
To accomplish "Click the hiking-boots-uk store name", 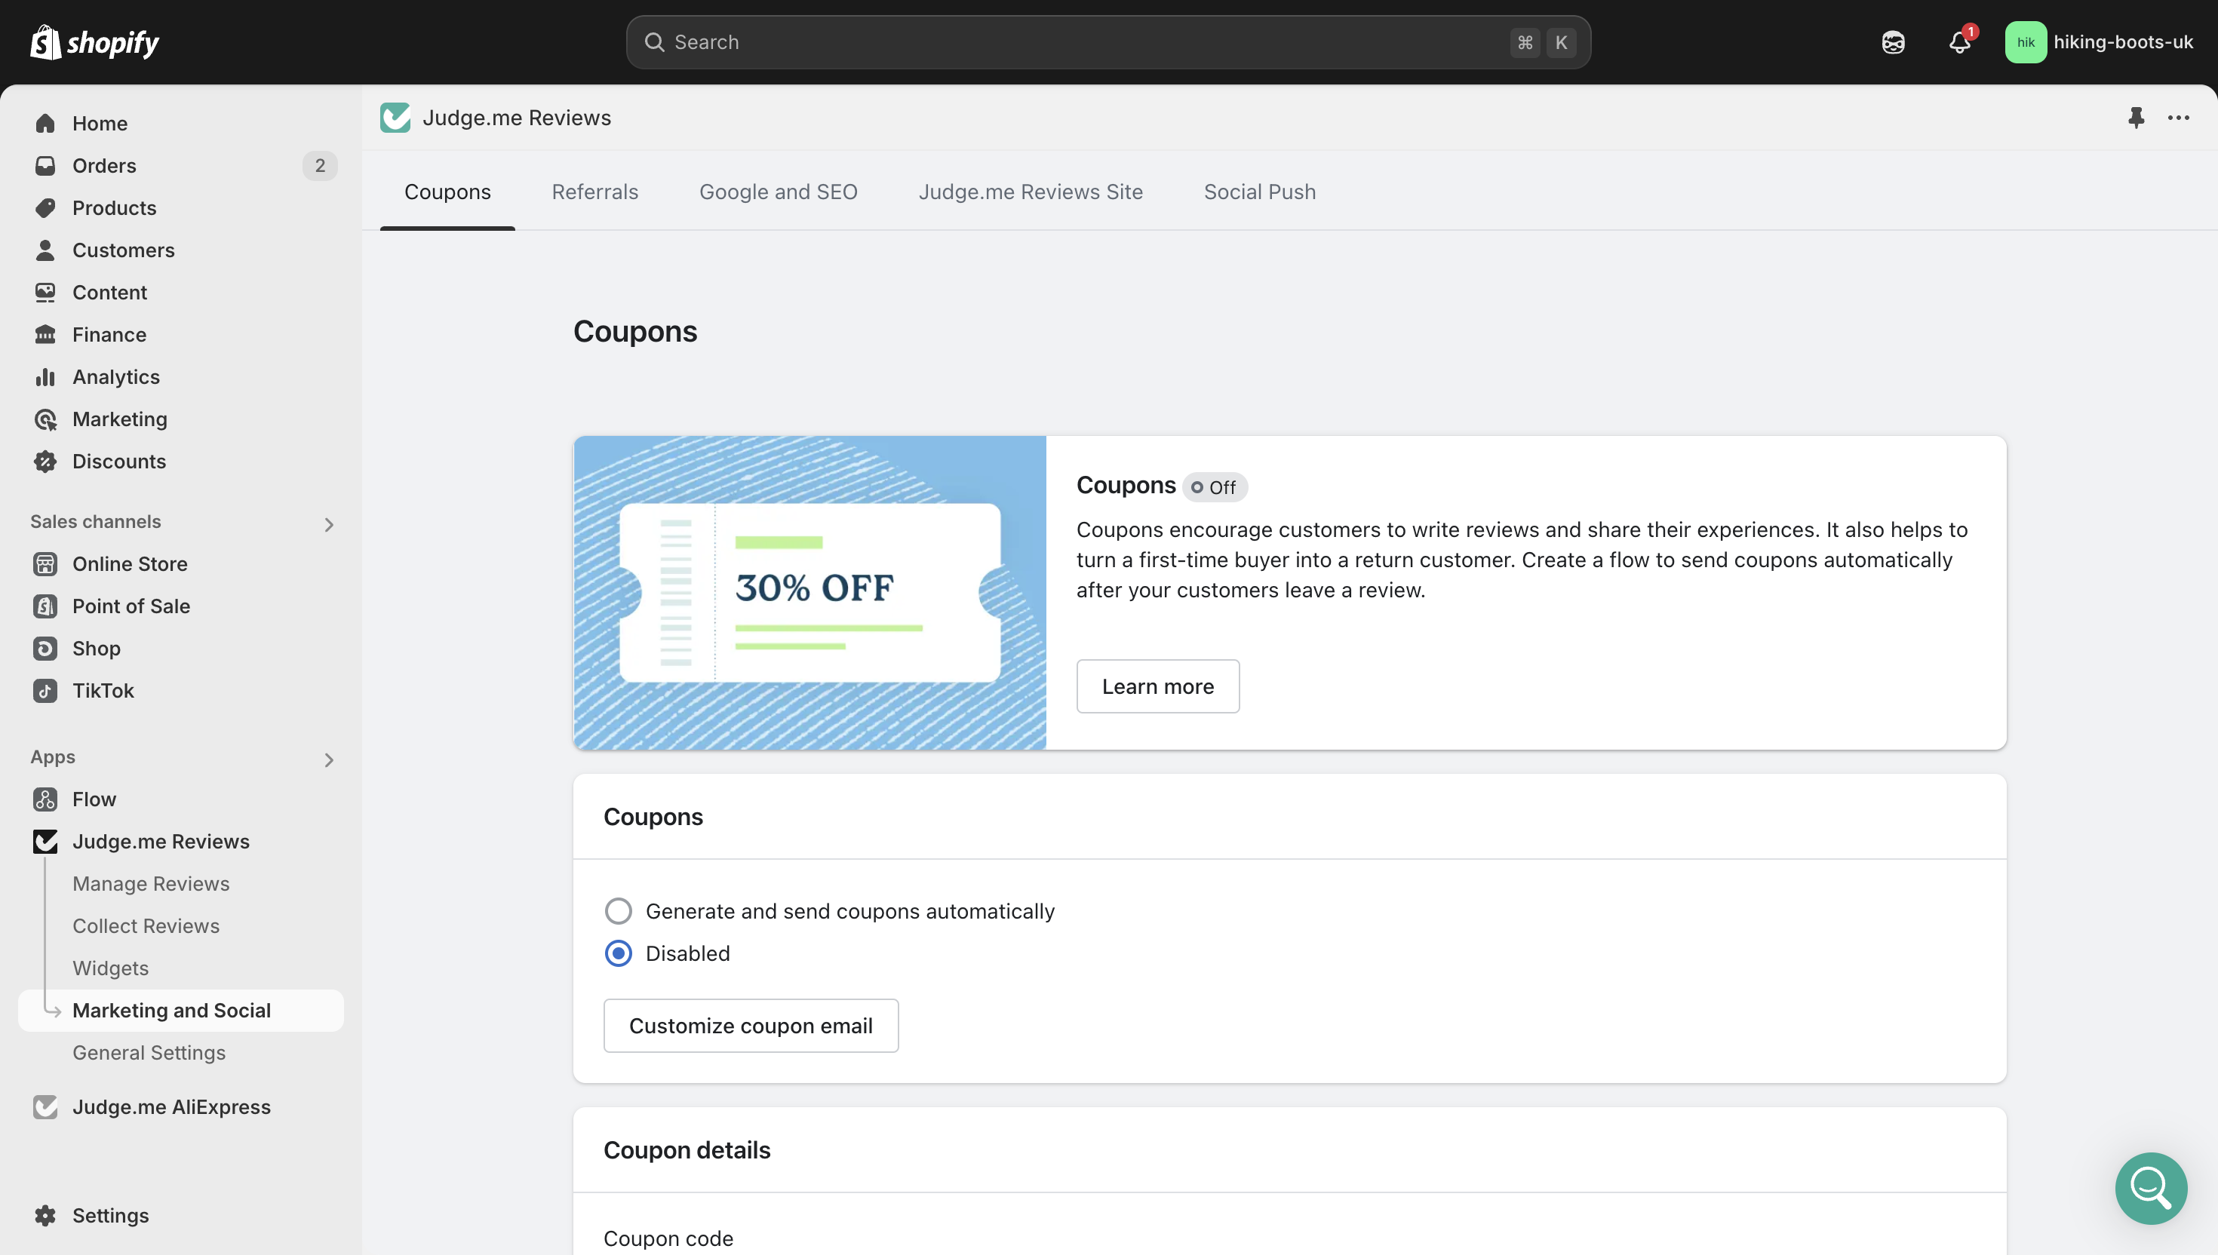I will (x=2123, y=42).
